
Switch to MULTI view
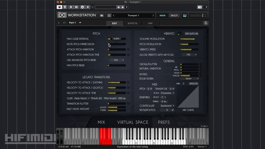(174, 15)
